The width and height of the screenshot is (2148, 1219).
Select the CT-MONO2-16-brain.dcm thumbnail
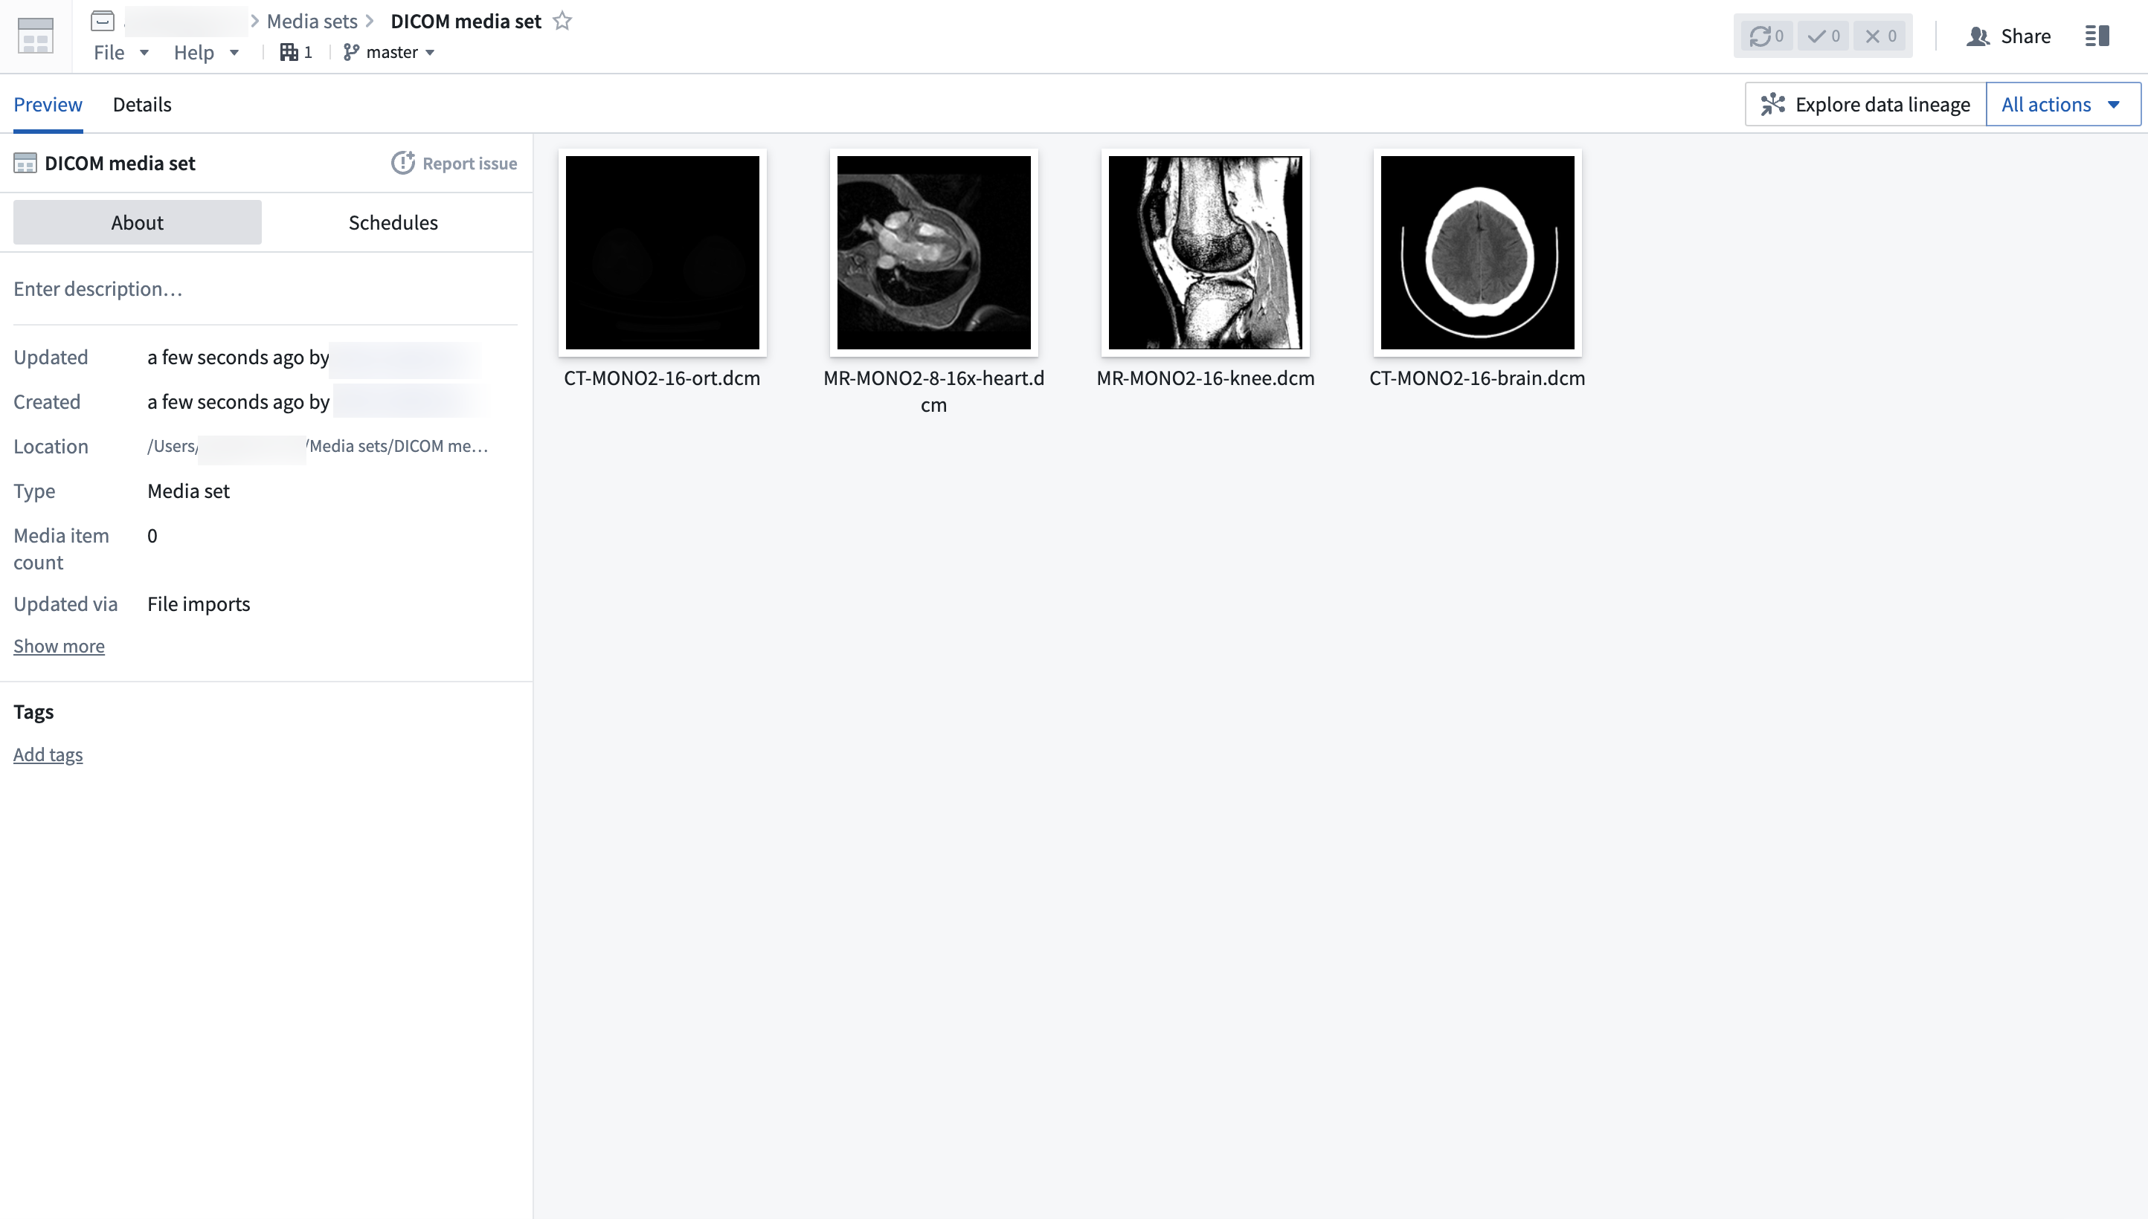(x=1477, y=252)
